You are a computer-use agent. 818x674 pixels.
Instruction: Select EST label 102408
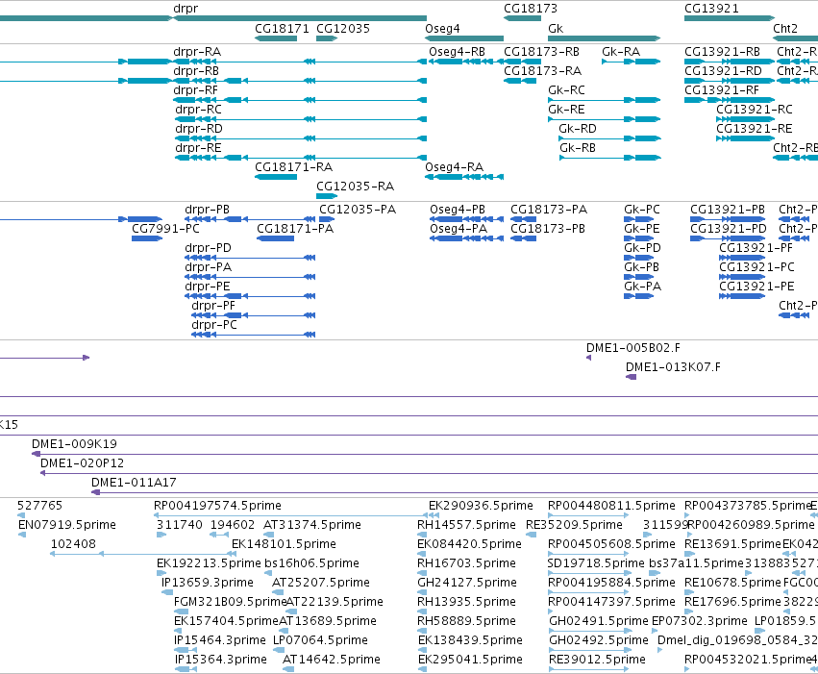click(x=73, y=544)
